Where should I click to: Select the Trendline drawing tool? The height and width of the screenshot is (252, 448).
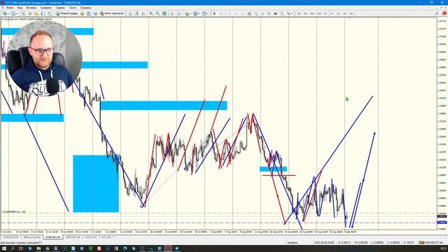pos(243,13)
